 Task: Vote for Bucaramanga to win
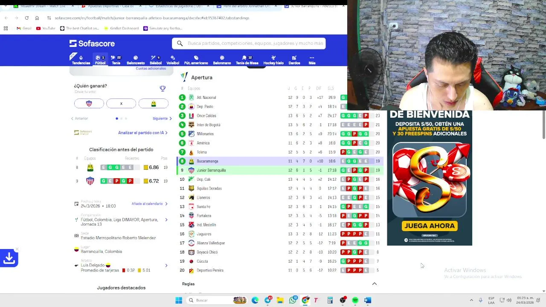(x=154, y=104)
